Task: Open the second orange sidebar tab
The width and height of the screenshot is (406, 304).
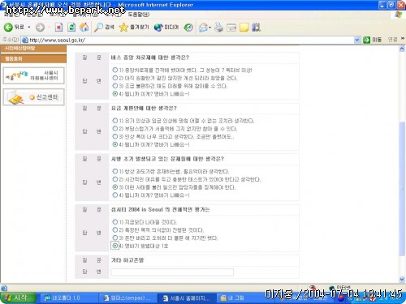Action: coord(33,58)
